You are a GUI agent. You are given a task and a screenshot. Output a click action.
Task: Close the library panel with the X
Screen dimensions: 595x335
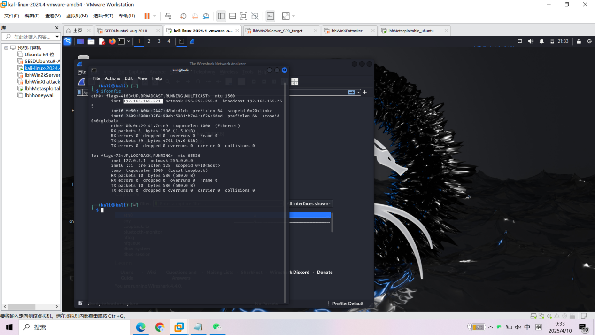[x=57, y=28]
